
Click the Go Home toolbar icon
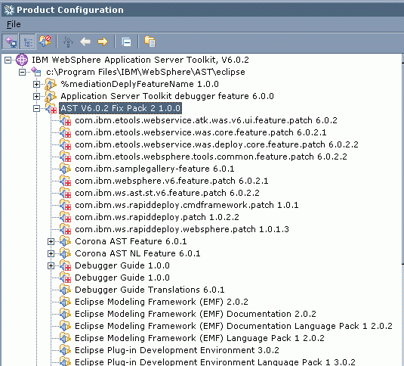click(x=68, y=42)
